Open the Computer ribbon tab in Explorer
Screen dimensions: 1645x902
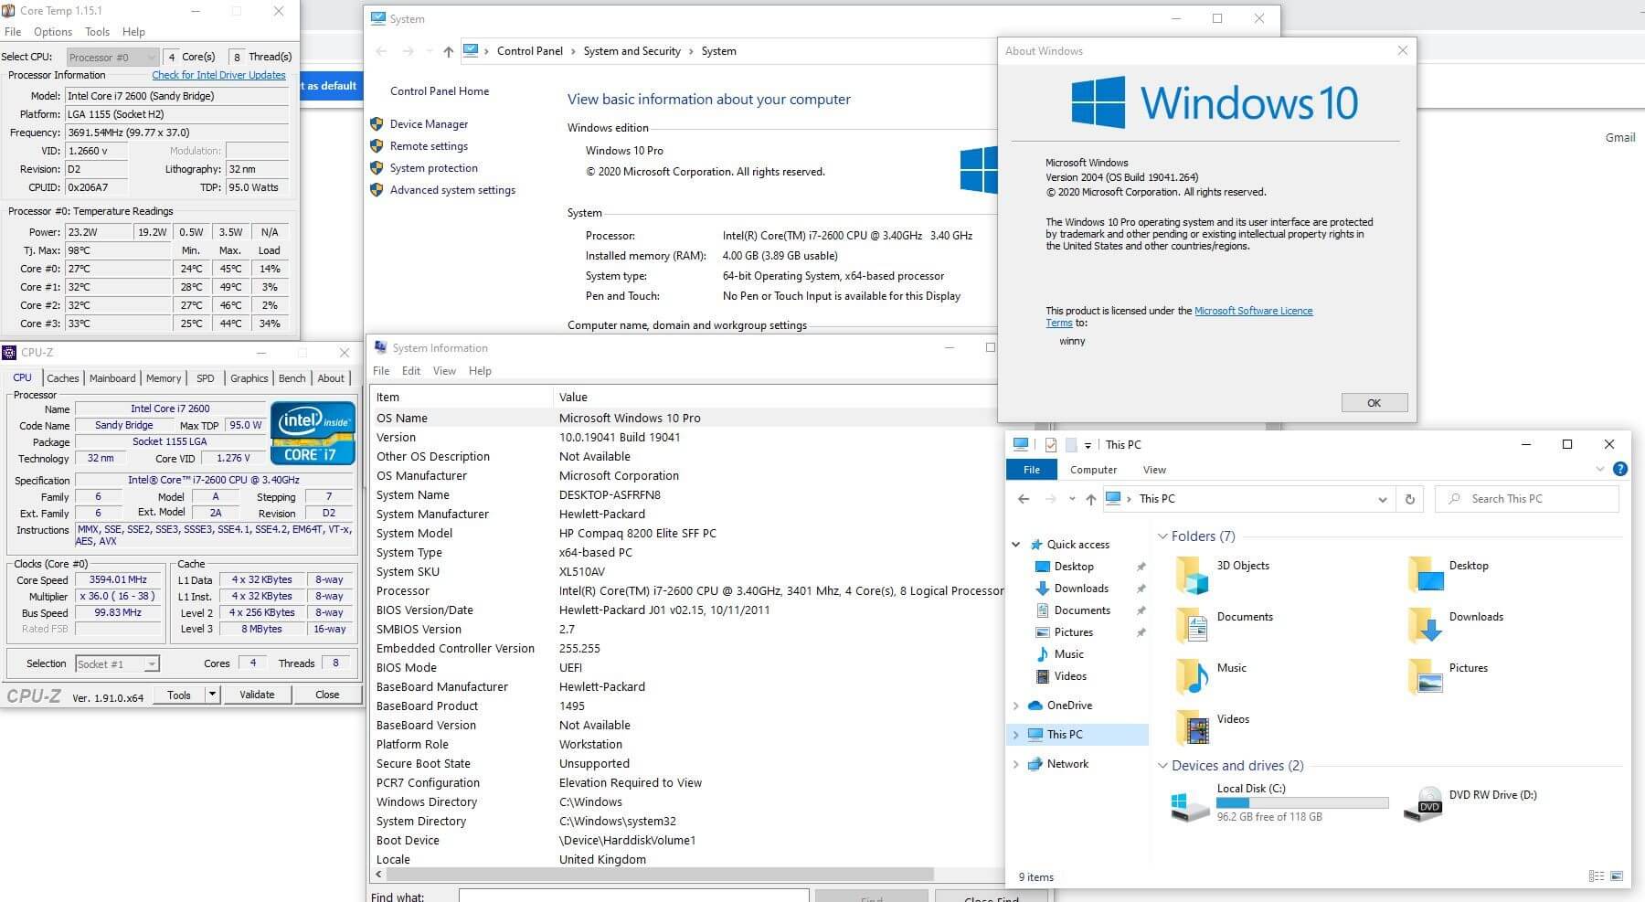click(x=1093, y=470)
